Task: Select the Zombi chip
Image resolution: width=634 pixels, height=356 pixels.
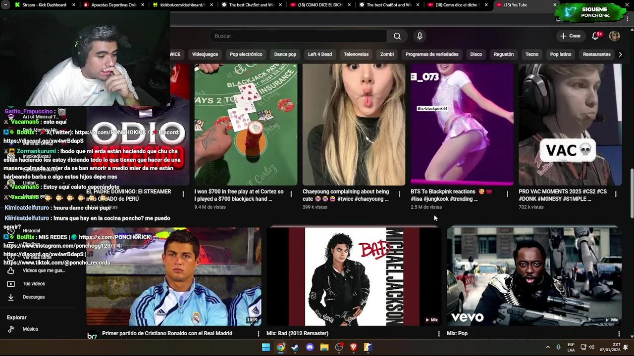Action: (x=387, y=54)
